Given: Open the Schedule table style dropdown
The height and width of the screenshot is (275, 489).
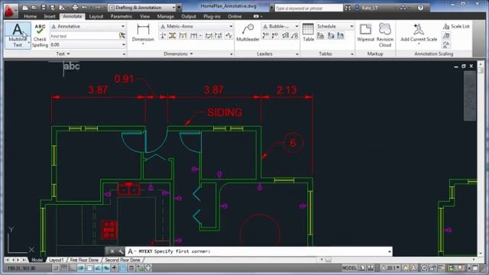Looking at the screenshot, I should pyautogui.click(x=351, y=27).
